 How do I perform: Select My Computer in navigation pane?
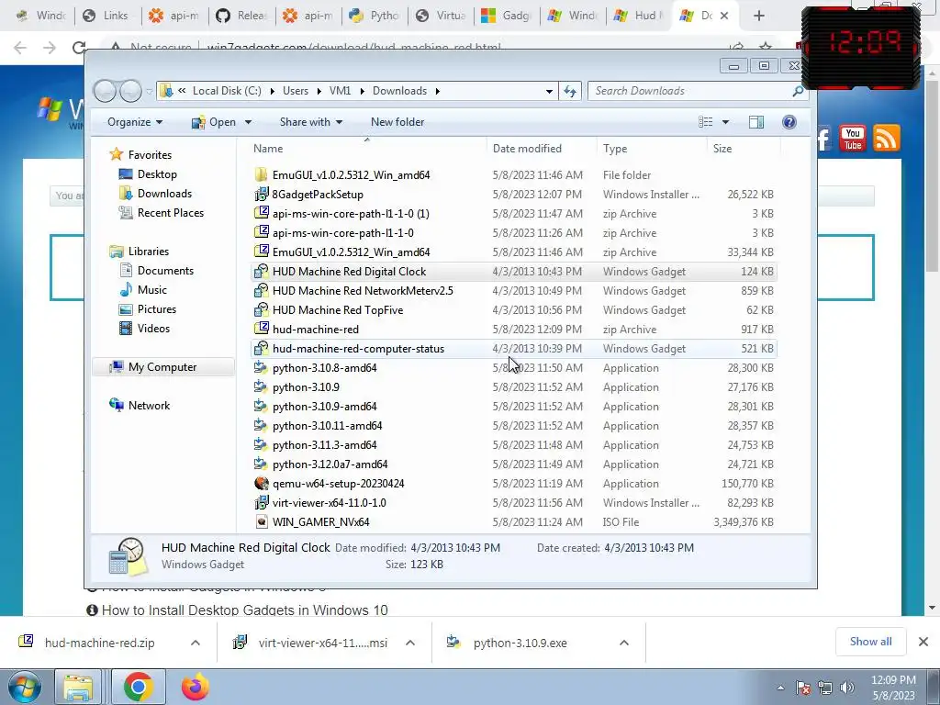162,367
